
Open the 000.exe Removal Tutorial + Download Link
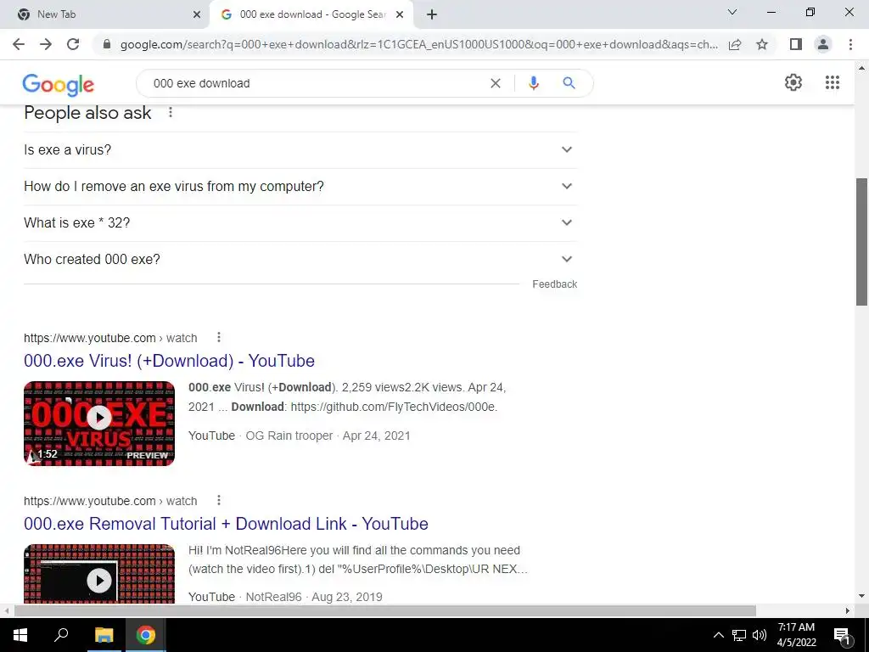click(x=226, y=524)
